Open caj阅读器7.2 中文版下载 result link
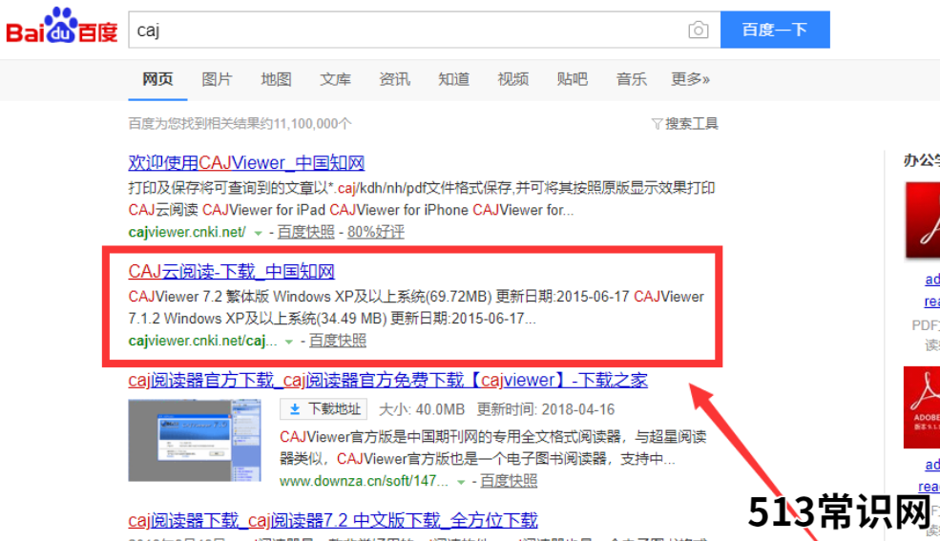This screenshot has height=541, width=940. click(333, 520)
